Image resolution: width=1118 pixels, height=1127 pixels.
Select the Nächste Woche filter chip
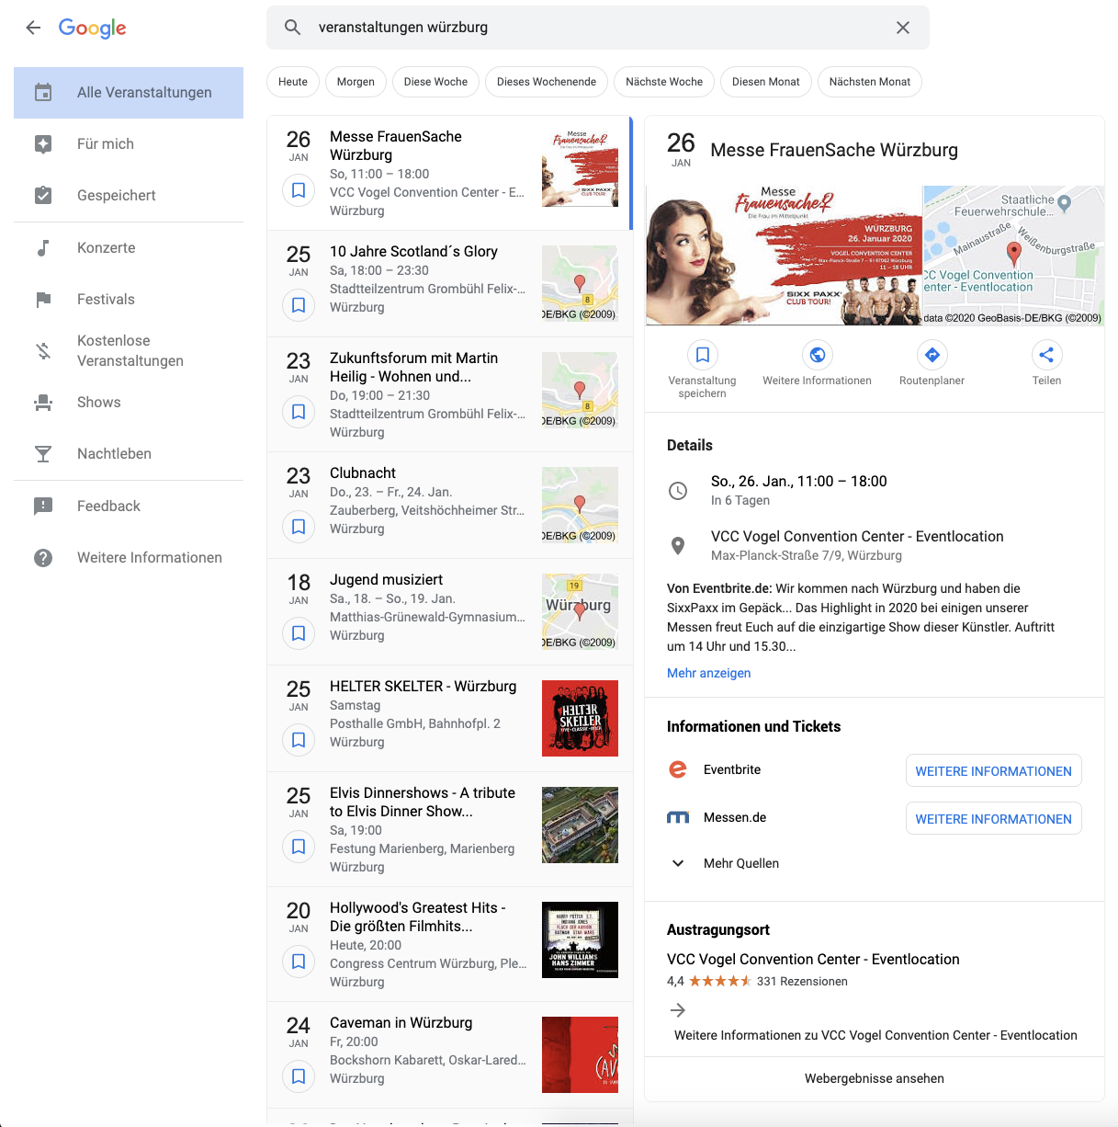coord(664,82)
